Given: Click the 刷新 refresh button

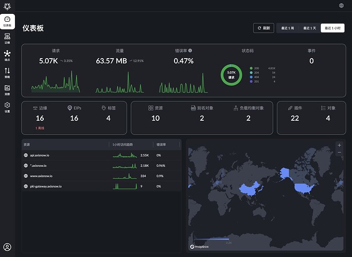Looking at the screenshot, I should point(263,28).
